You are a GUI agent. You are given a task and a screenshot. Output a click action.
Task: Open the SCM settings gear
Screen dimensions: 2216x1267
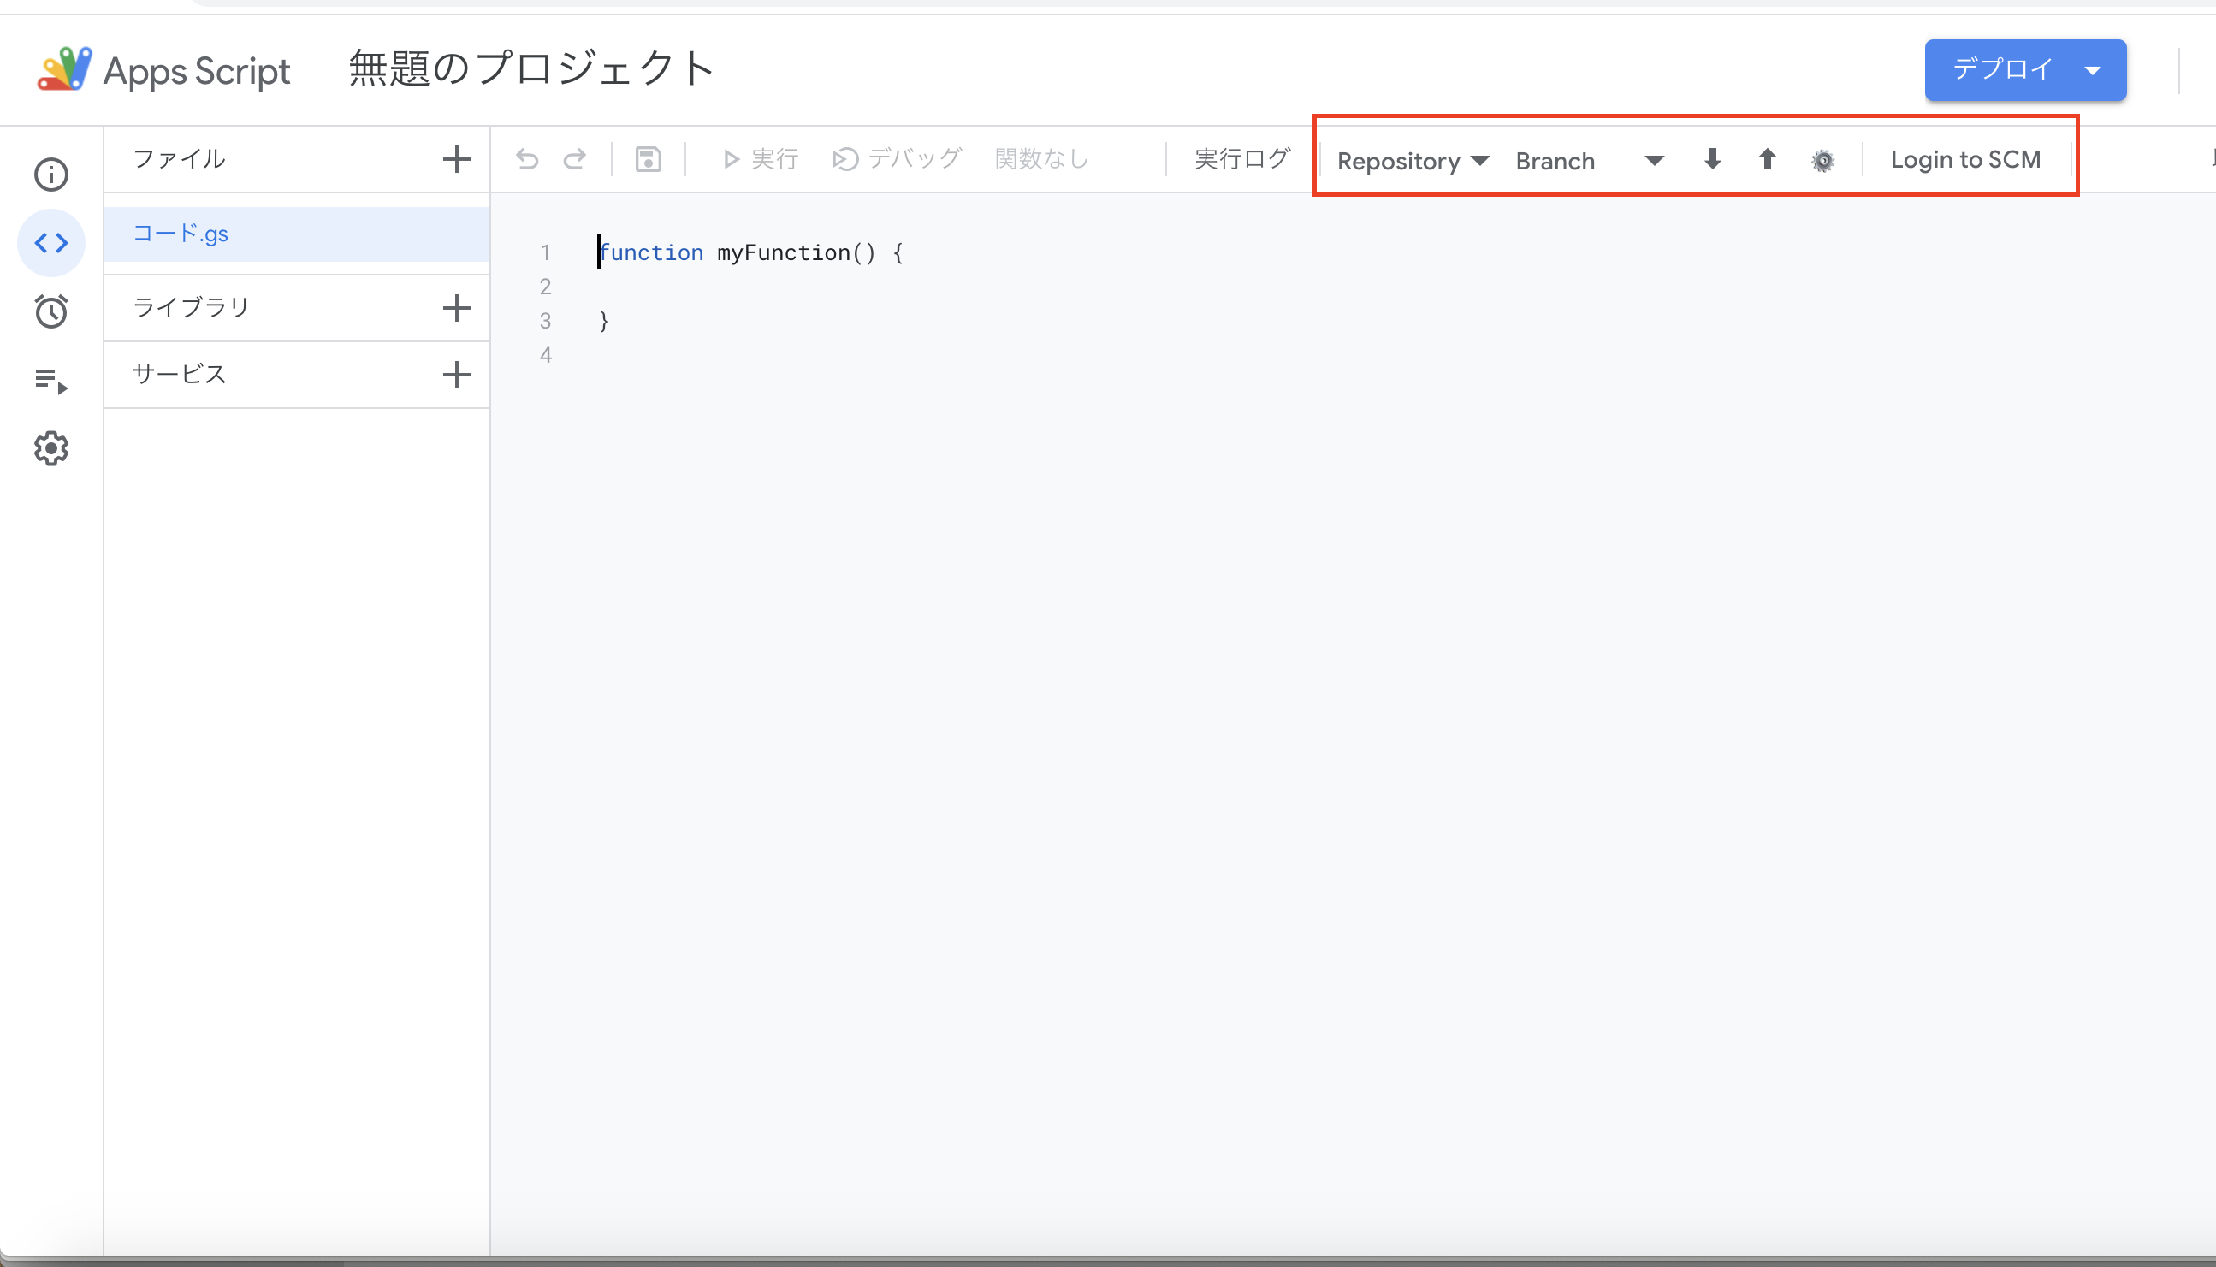pyautogui.click(x=1822, y=160)
